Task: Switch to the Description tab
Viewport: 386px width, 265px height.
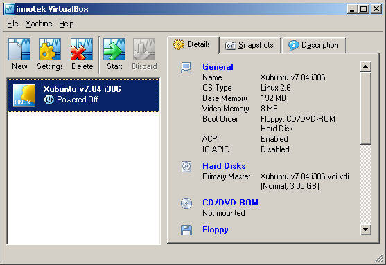Action: [x=314, y=45]
